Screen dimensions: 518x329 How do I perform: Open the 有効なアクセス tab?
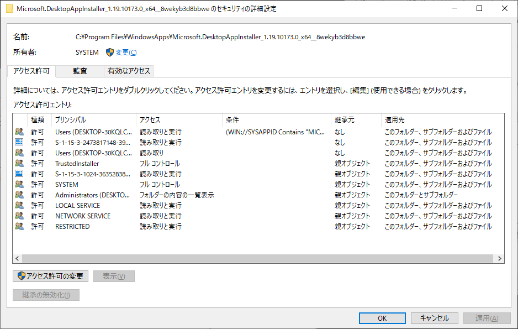pyautogui.click(x=129, y=71)
